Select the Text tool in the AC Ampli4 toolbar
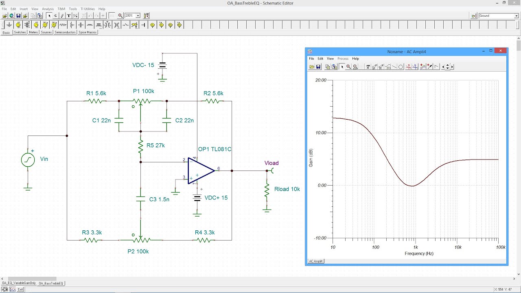The height and width of the screenshot is (293, 521). click(x=368, y=67)
